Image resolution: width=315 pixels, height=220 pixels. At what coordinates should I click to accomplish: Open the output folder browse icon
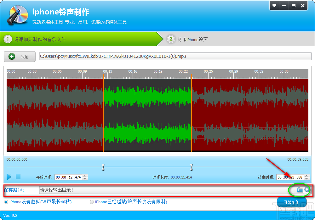pos(300,190)
